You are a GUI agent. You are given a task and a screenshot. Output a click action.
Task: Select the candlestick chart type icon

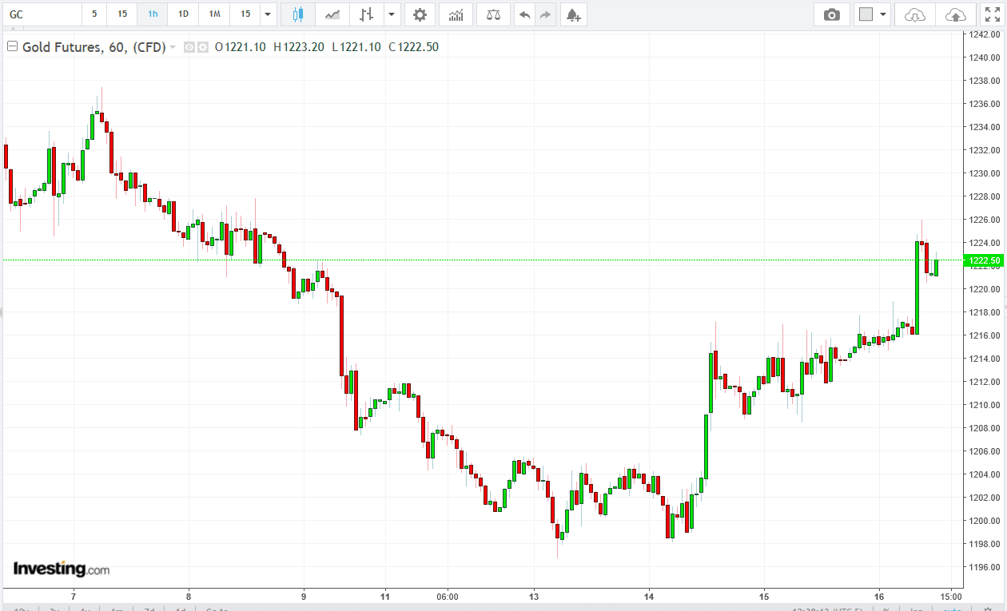[298, 14]
